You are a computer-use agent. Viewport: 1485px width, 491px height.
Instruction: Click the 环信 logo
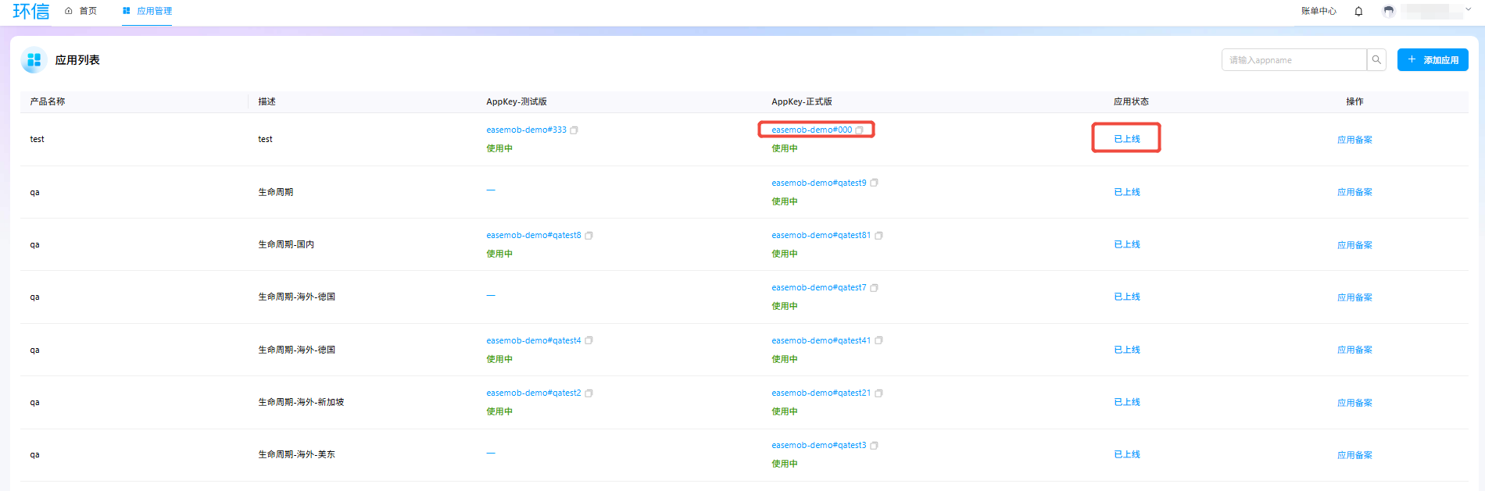31,12
